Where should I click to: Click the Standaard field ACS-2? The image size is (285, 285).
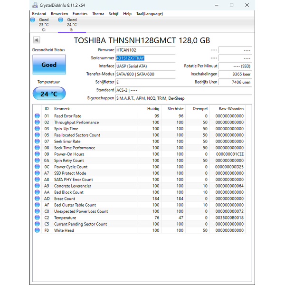pos(183,90)
